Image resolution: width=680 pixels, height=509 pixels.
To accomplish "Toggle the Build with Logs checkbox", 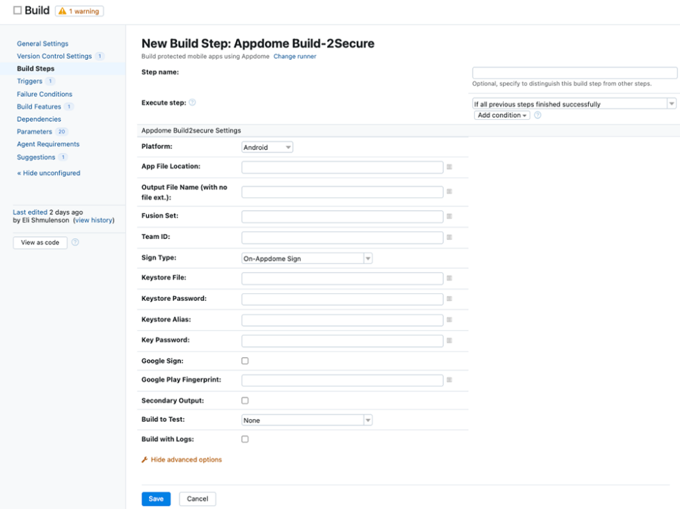I will [x=245, y=439].
